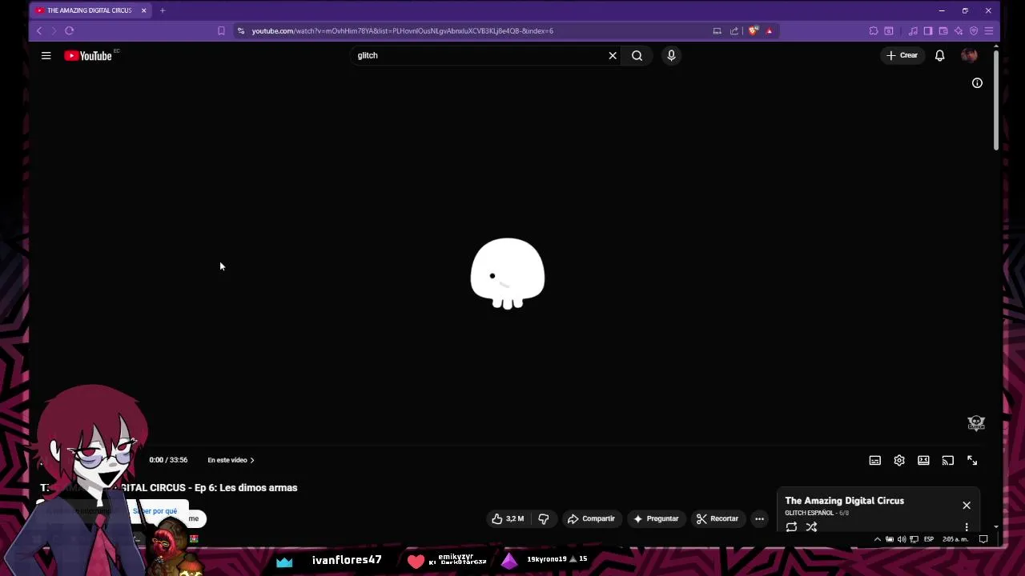The height and width of the screenshot is (576, 1025).
Task: Open network status tray icon
Action: [914, 539]
